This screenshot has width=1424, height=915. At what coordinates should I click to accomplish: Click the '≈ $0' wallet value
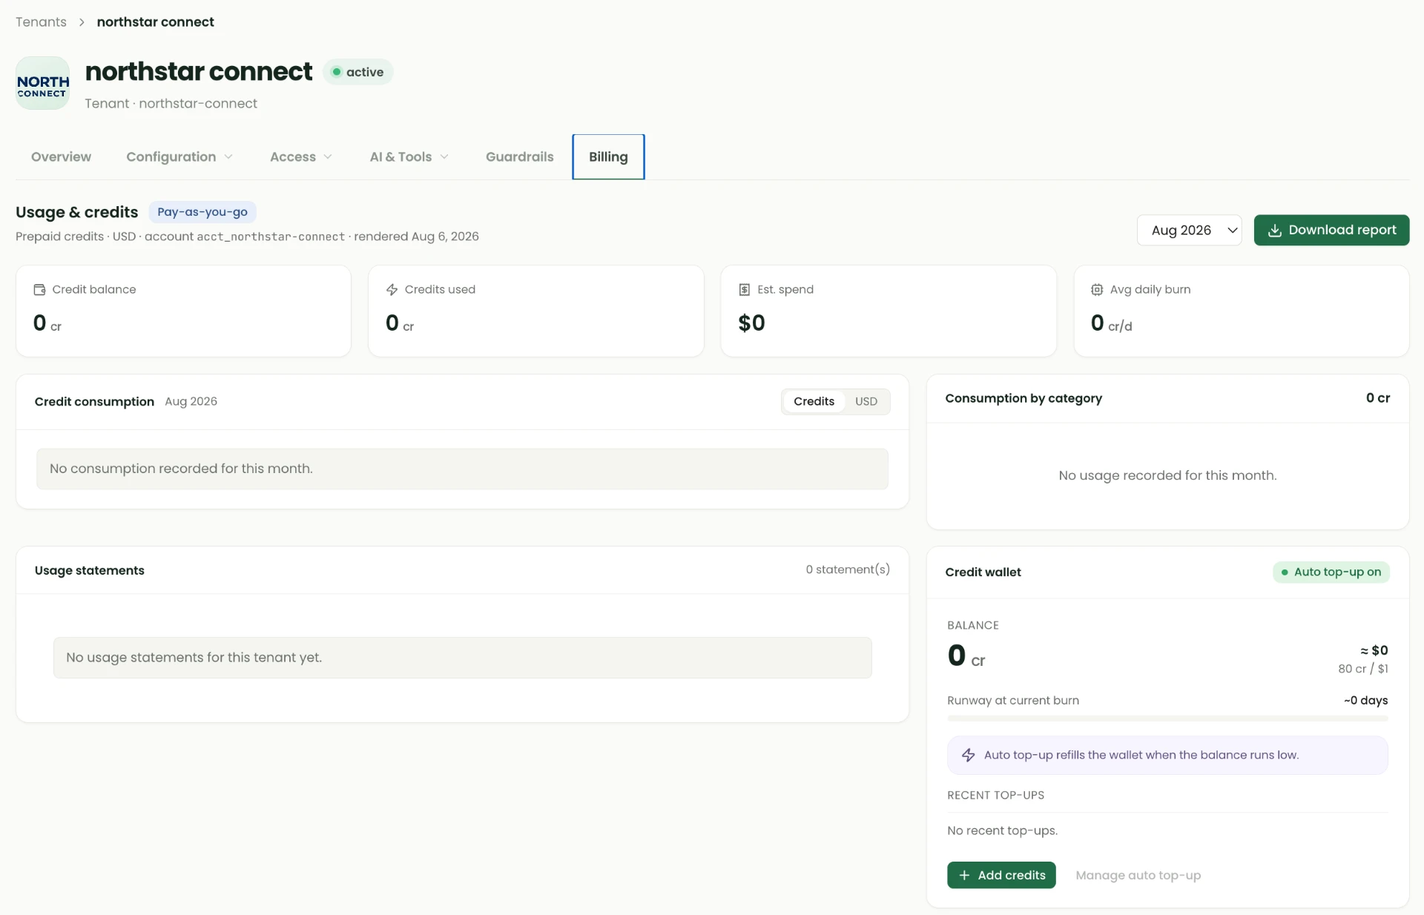coord(1374,650)
